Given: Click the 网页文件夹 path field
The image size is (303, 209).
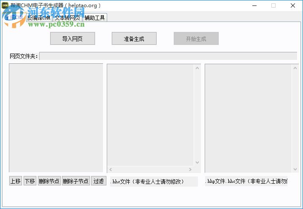Looking at the screenshot, I should pyautogui.click(x=168, y=56).
